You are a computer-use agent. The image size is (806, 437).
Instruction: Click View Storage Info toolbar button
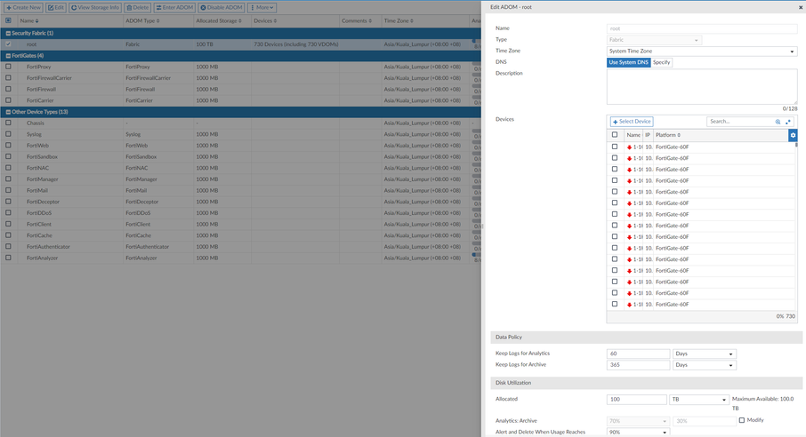[95, 8]
